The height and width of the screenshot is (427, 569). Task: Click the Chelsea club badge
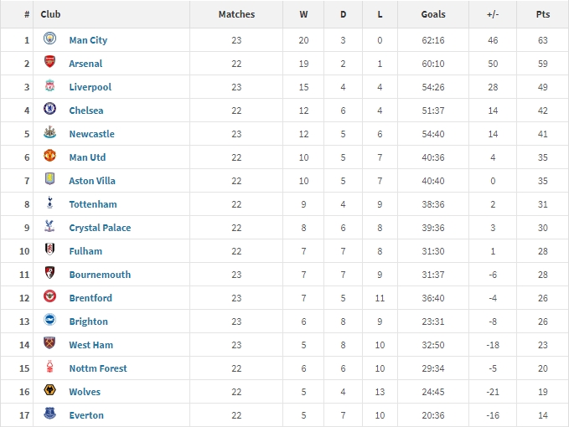click(49, 110)
